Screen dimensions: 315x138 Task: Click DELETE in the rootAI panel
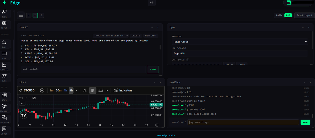coord(136,36)
